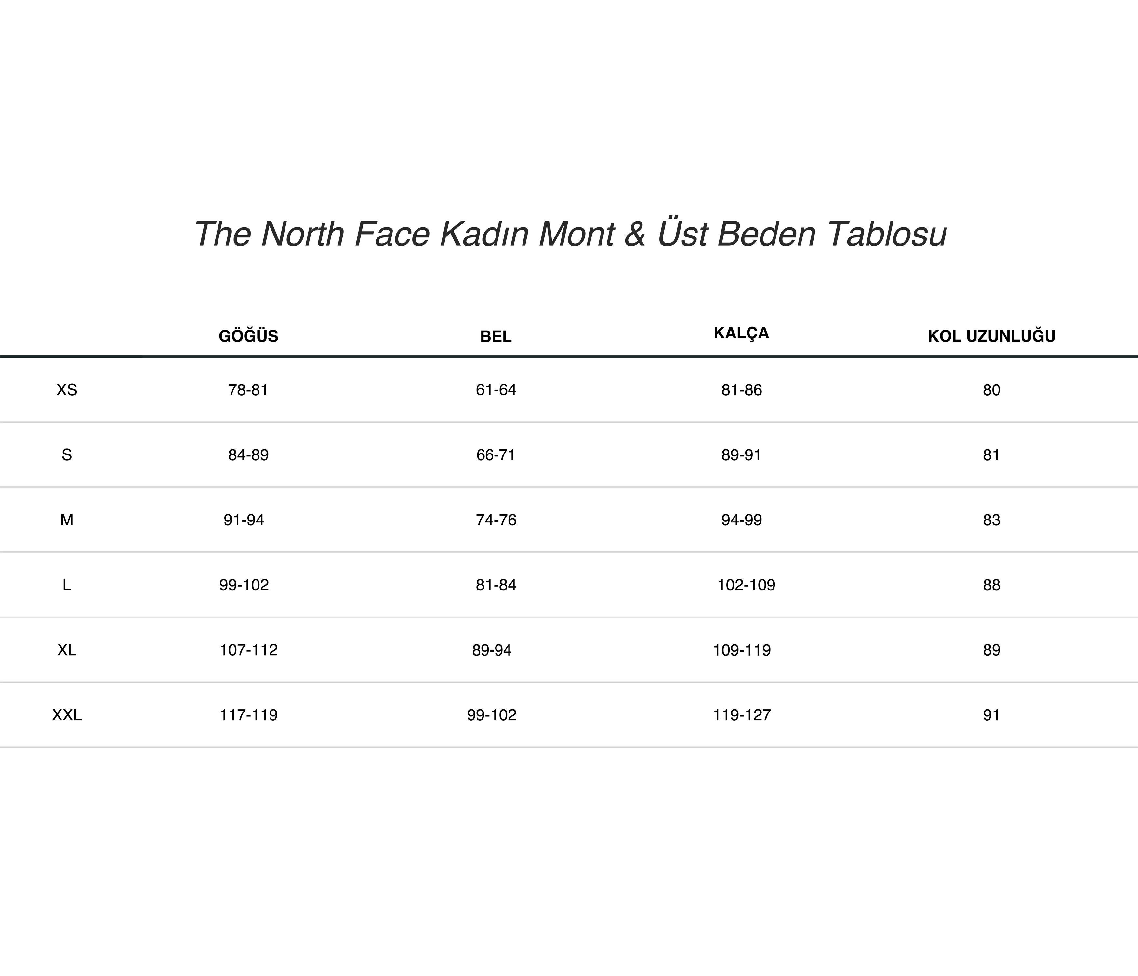Click the XL size row label
Image resolution: width=1138 pixels, height=976 pixels.
coord(66,650)
